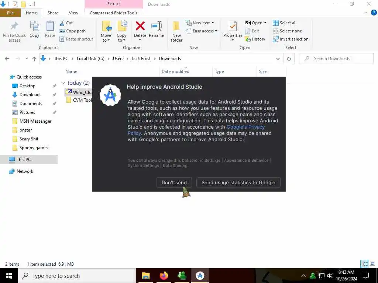Switch to large icons view in status bar
The height and width of the screenshot is (283, 378).
[x=372, y=264]
